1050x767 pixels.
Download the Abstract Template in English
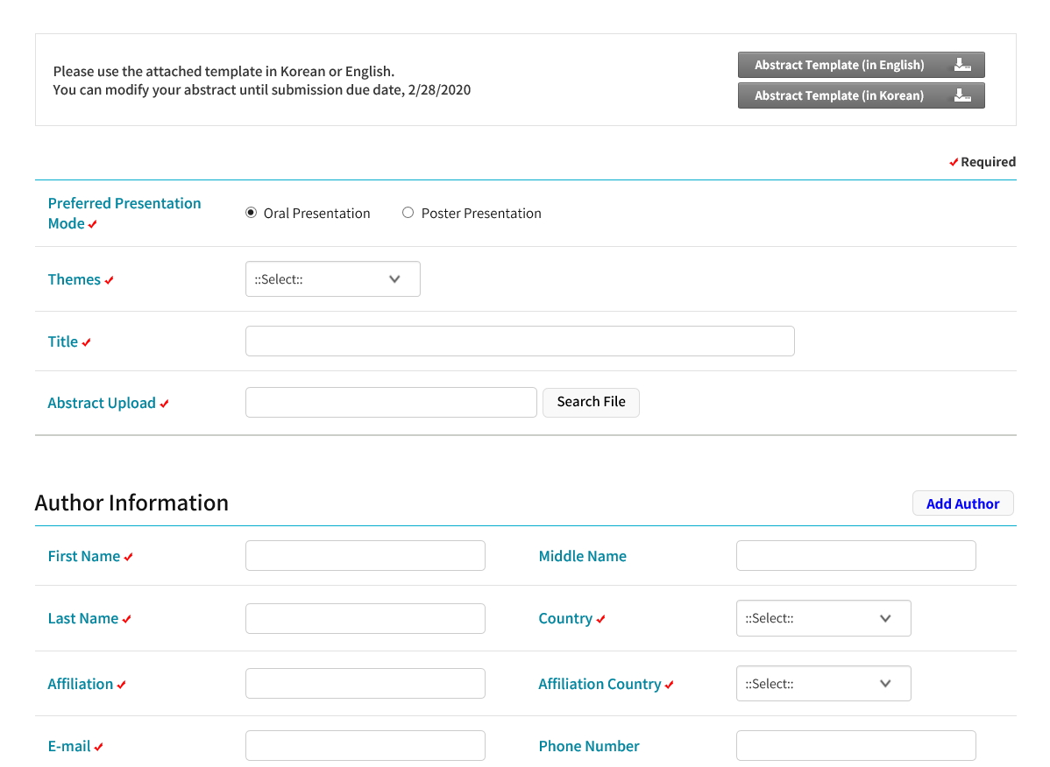click(x=862, y=65)
